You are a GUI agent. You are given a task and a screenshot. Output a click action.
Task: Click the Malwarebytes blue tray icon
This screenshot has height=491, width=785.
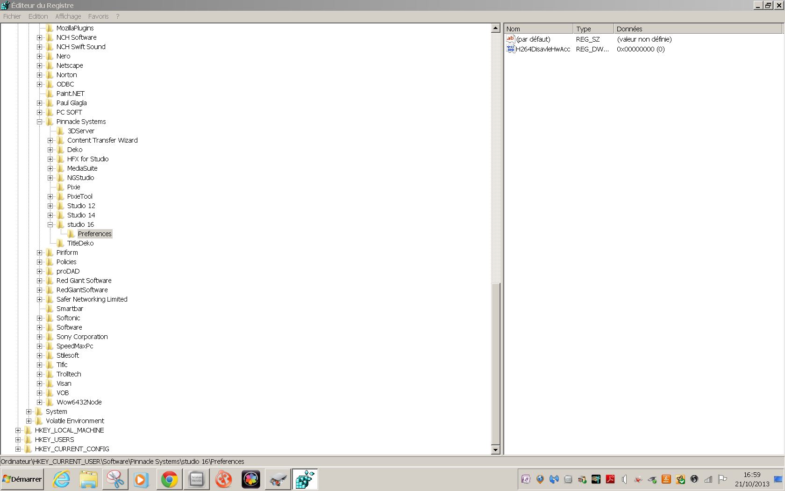pos(554,479)
